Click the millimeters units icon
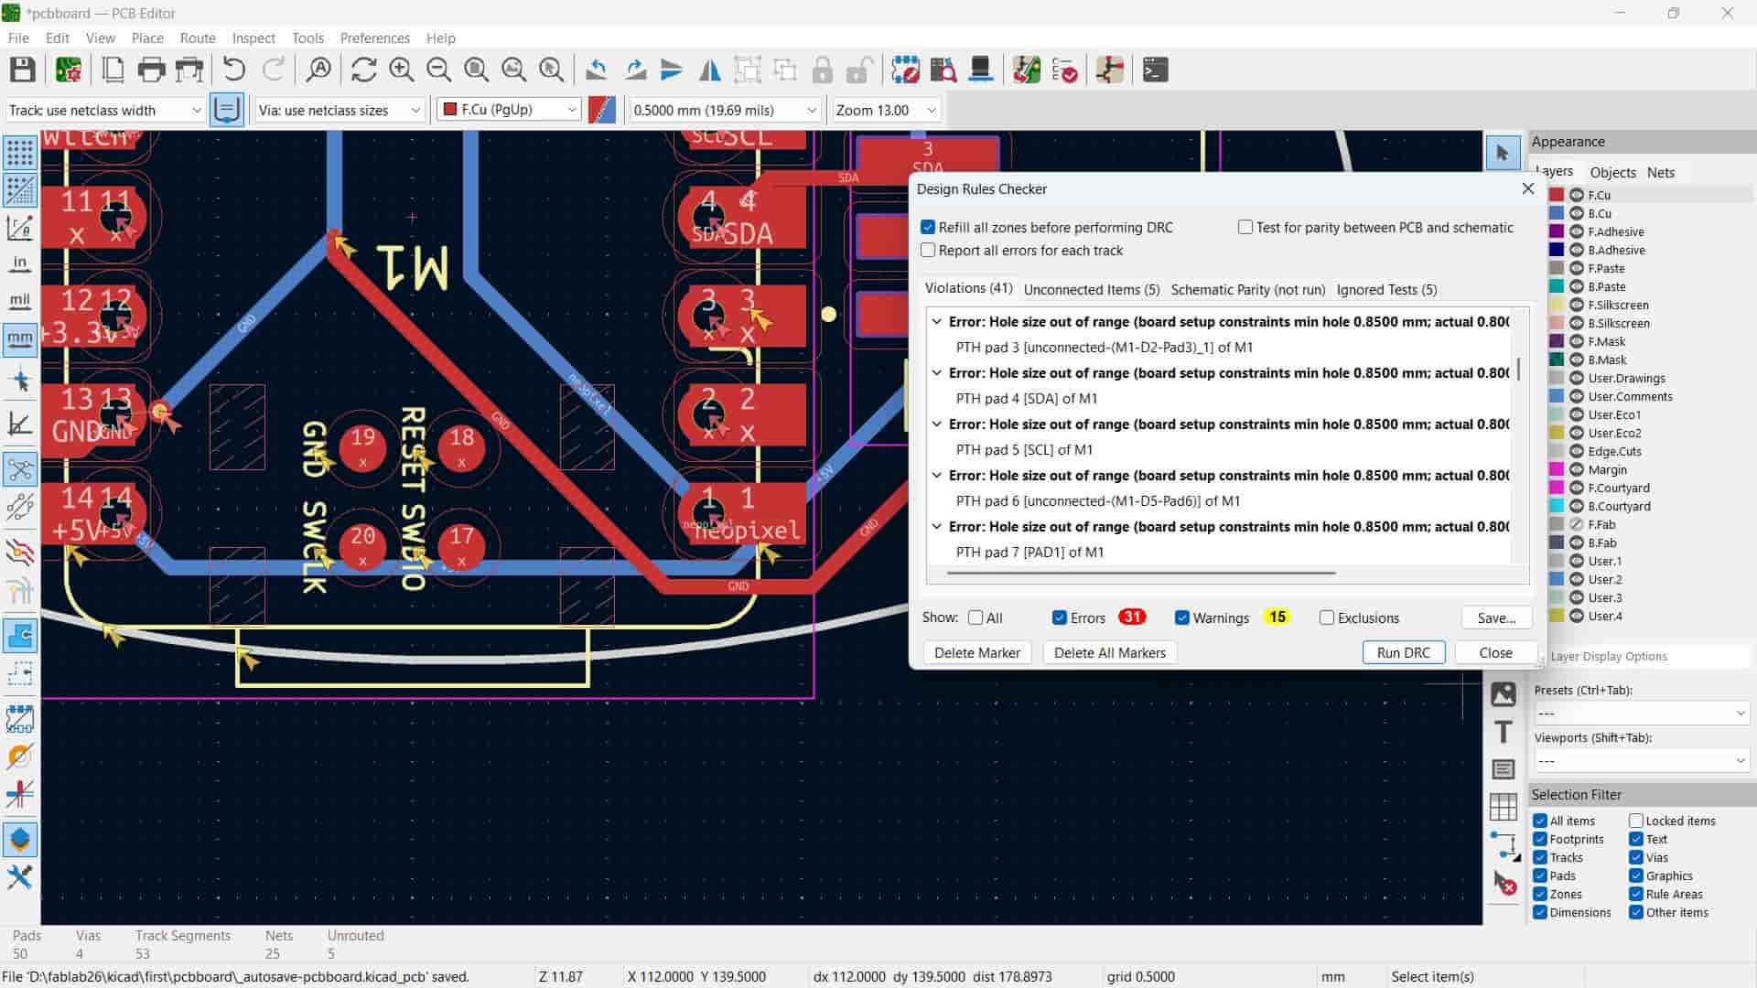The height and width of the screenshot is (988, 1757). point(20,338)
